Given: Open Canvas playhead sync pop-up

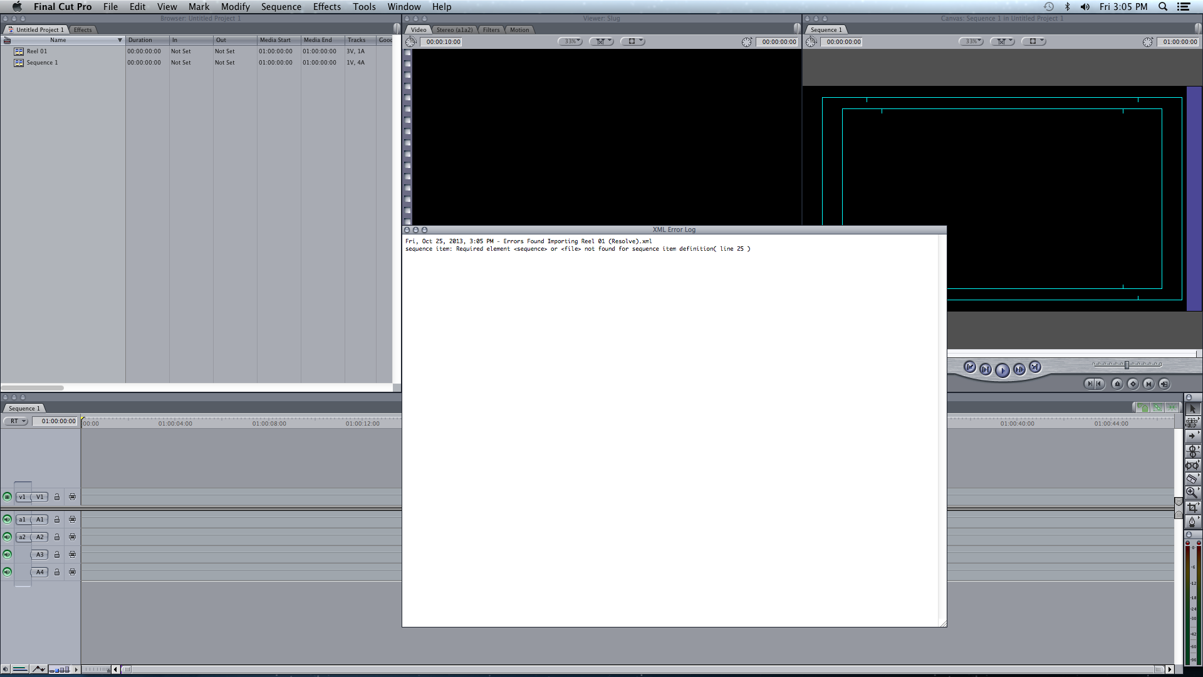Looking at the screenshot, I should click(1002, 41).
